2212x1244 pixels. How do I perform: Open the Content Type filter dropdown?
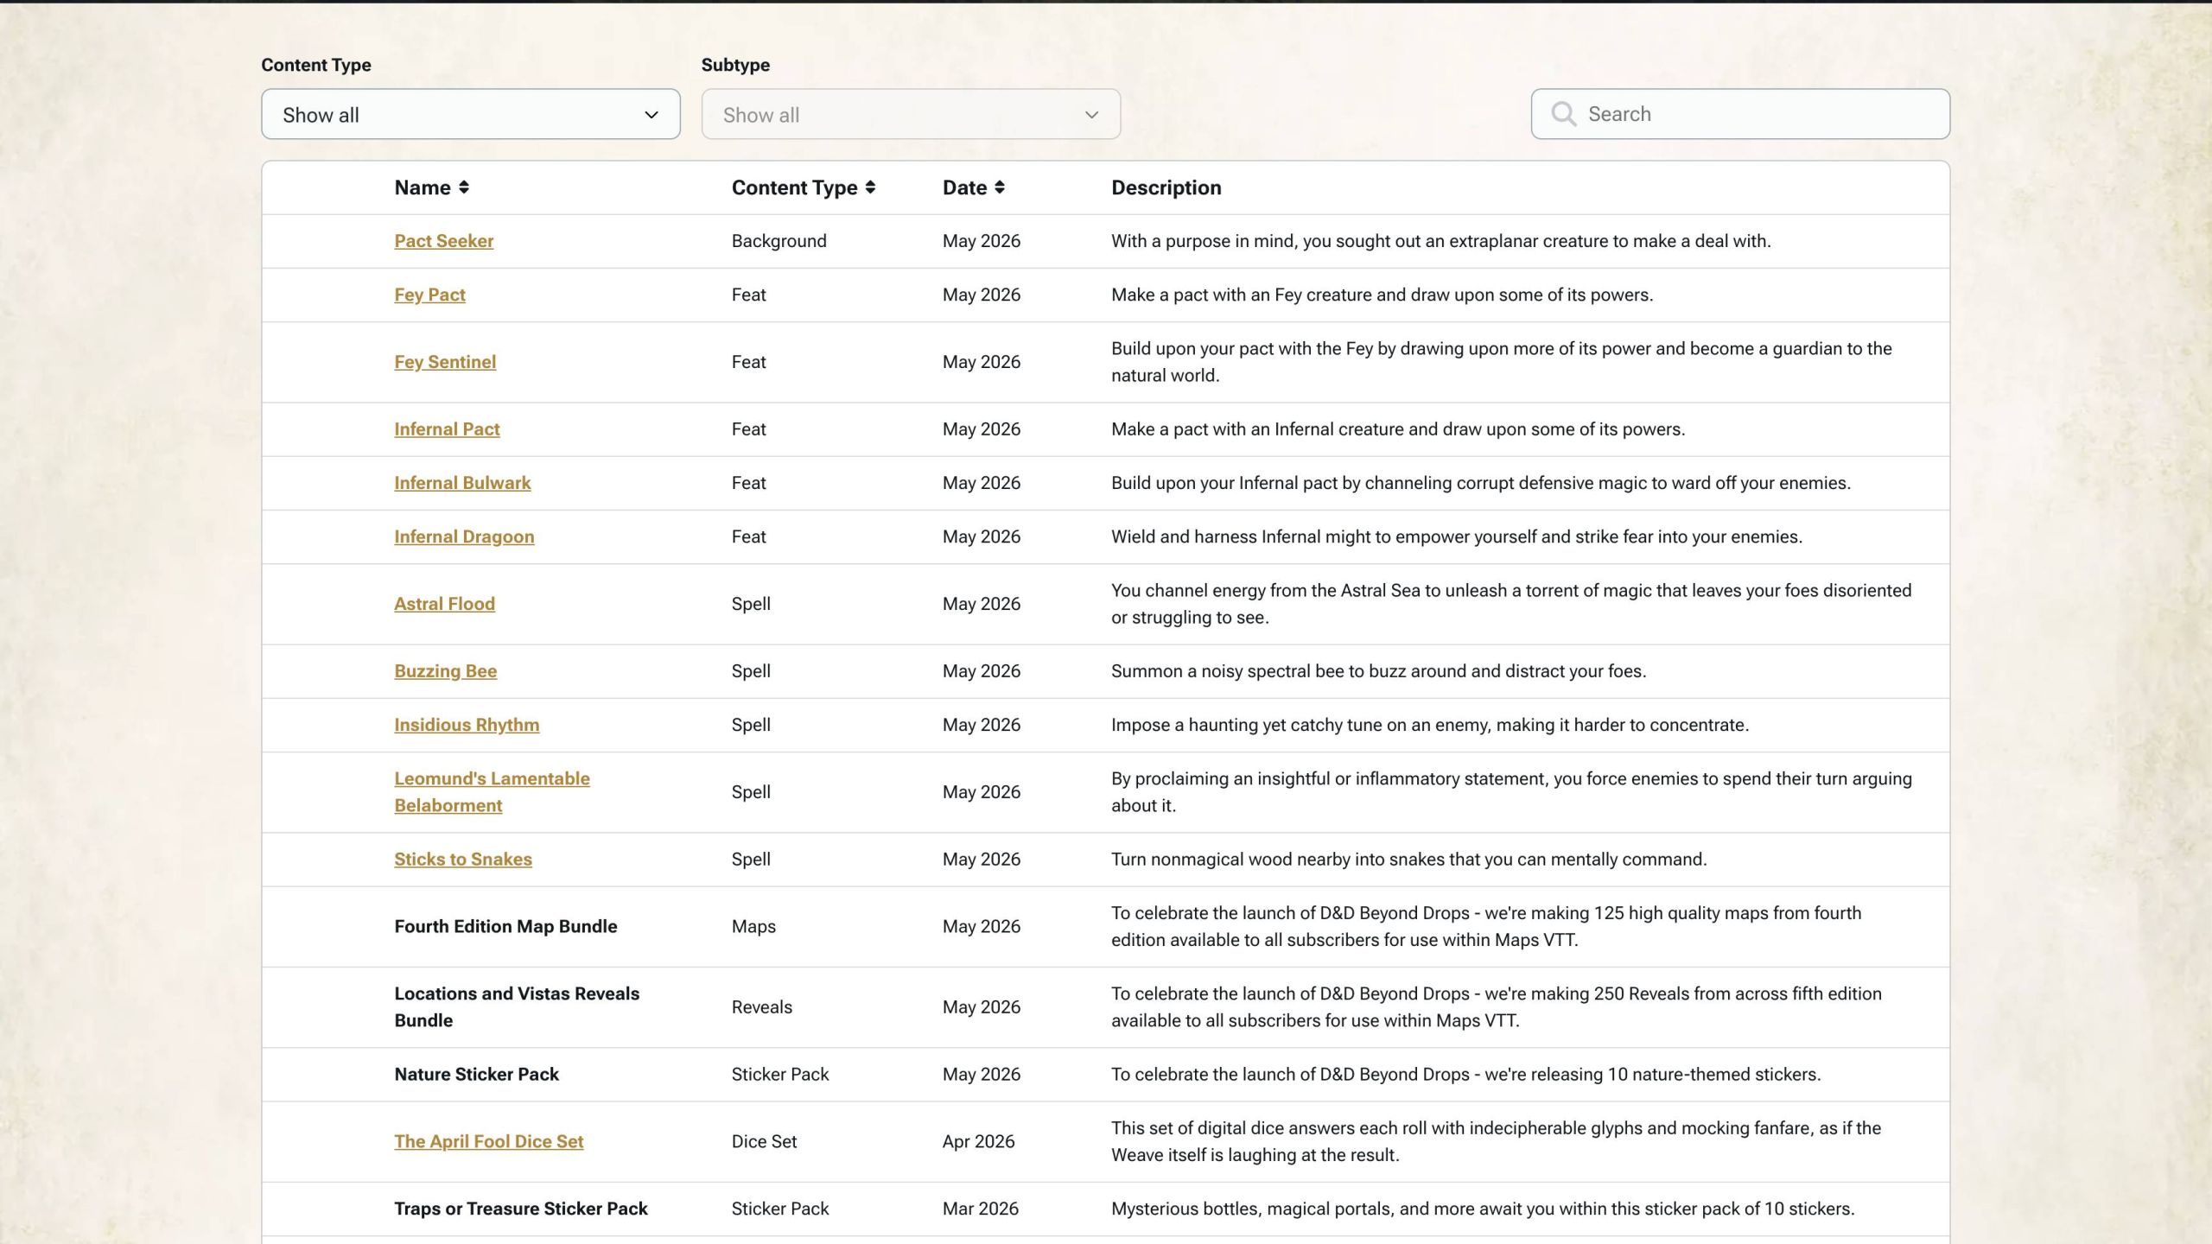[x=470, y=114]
